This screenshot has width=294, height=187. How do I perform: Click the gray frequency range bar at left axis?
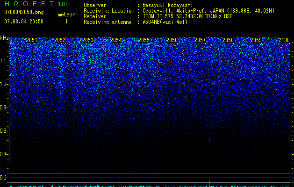pos(9,144)
